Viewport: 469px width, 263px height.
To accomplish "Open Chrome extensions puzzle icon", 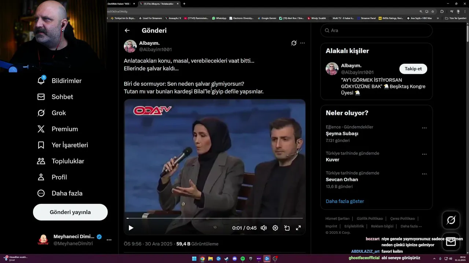I will [x=442, y=11].
